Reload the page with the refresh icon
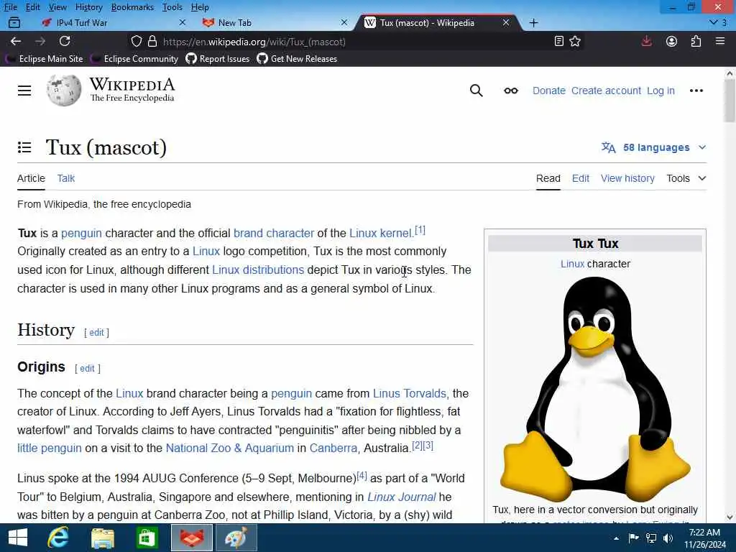 pyautogui.click(x=65, y=41)
